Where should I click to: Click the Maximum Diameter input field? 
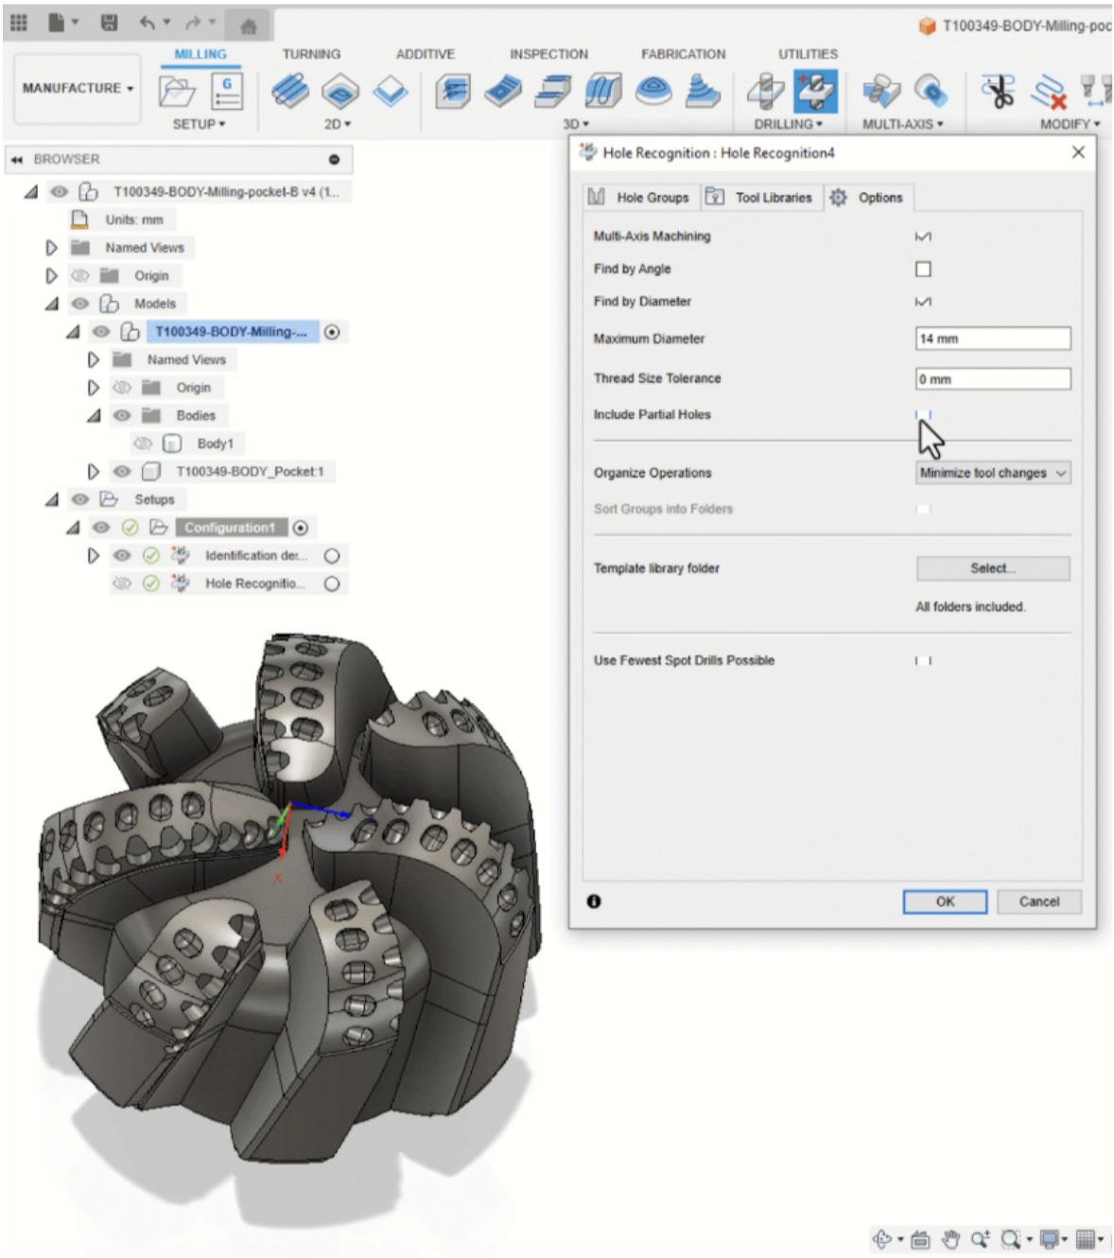click(x=993, y=339)
